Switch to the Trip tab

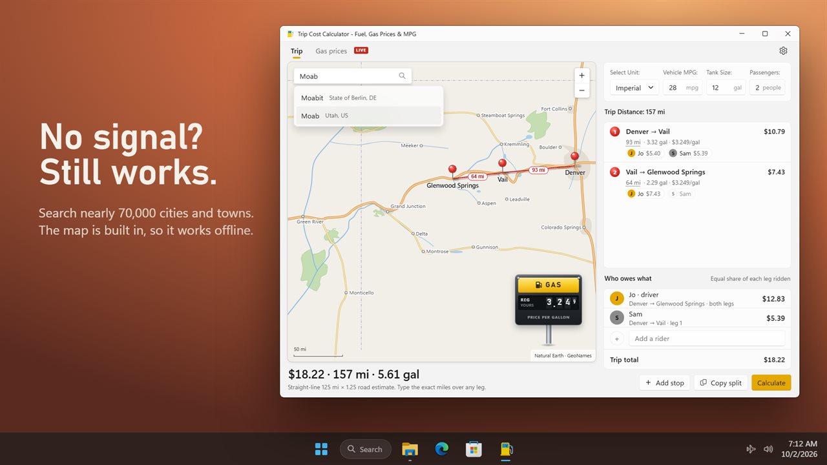[297, 51]
